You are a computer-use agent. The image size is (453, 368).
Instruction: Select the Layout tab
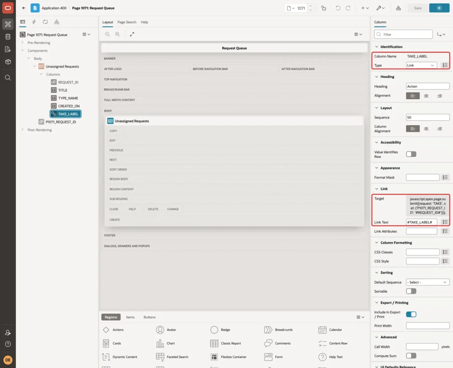[107, 22]
